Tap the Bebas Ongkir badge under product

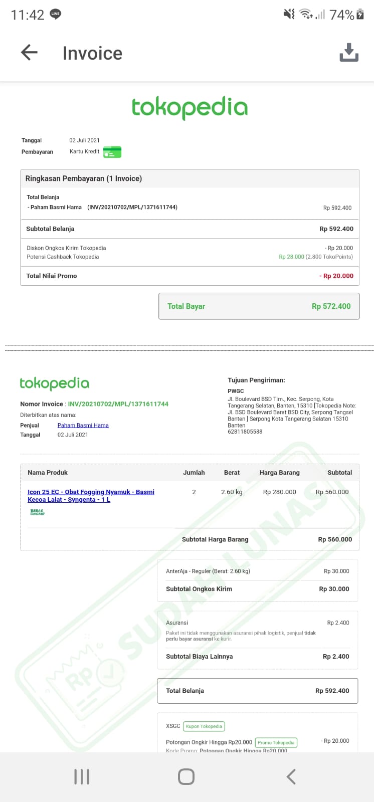click(37, 512)
